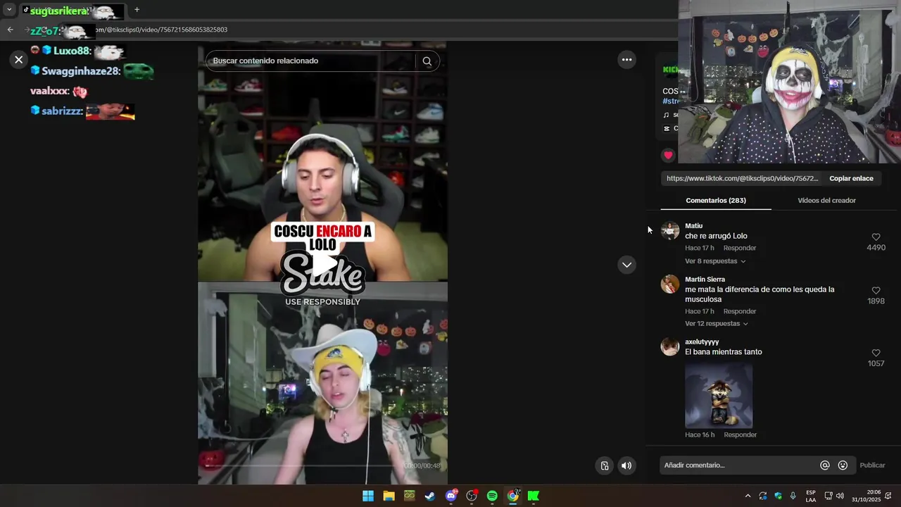Like axelutyyyy's comment

876,353
